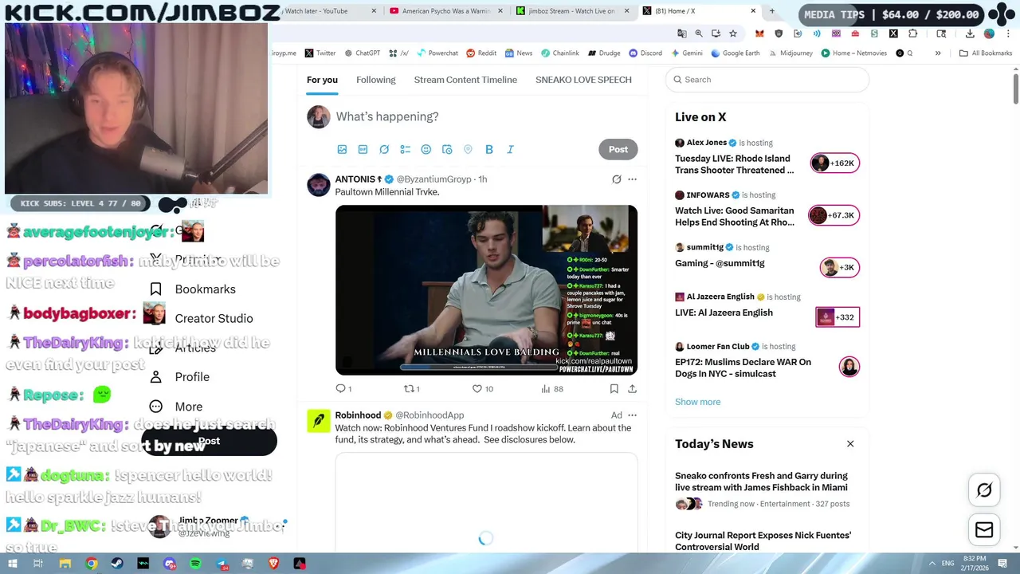Image resolution: width=1020 pixels, height=574 pixels.
Task: Open Alex Jones live stream
Action: [767, 158]
